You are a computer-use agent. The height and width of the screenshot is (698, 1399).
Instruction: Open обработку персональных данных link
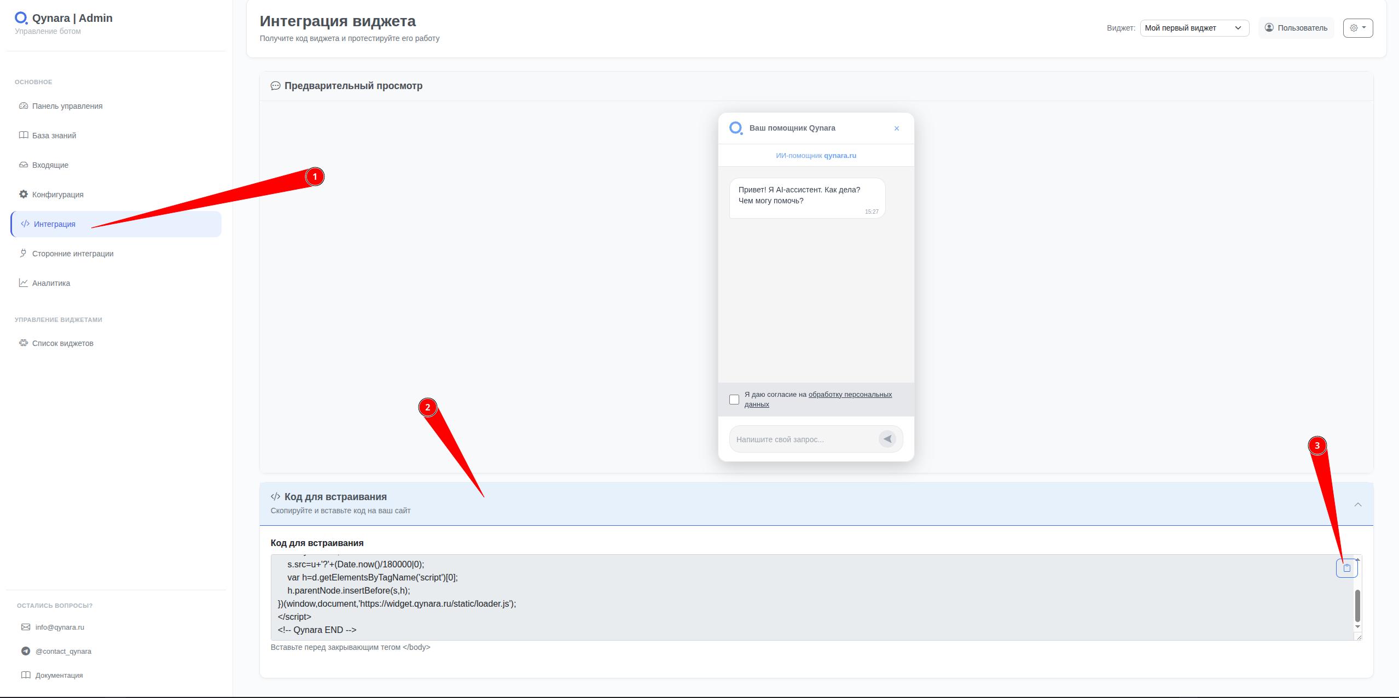pyautogui.click(x=850, y=395)
